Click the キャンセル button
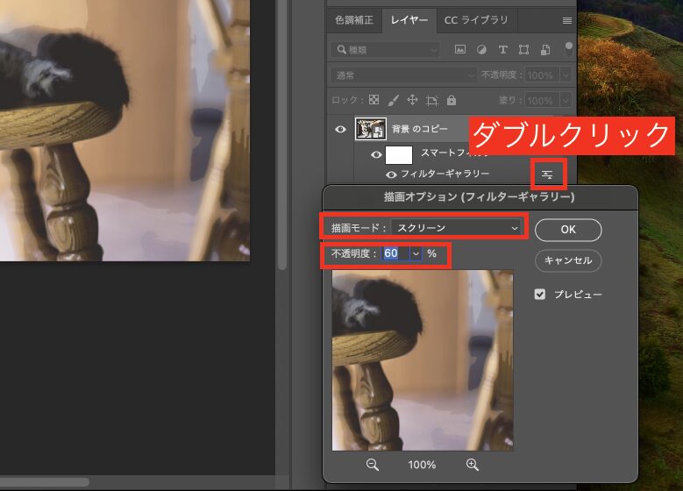The image size is (683, 491). (568, 260)
